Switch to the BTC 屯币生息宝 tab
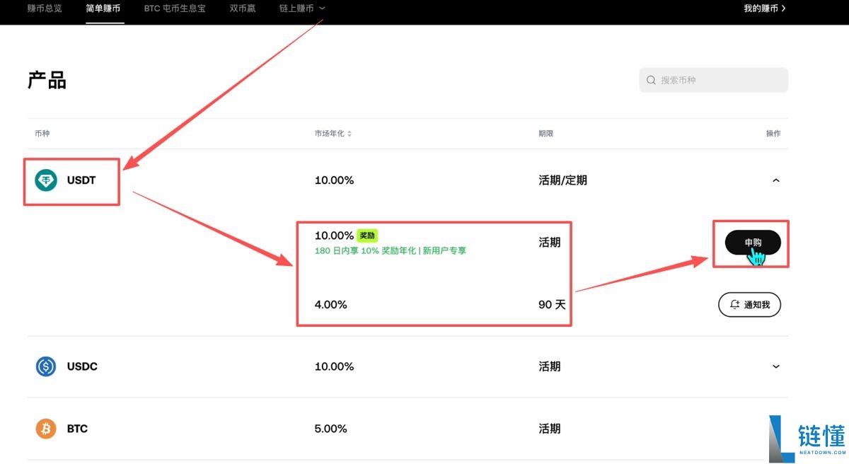 click(174, 8)
